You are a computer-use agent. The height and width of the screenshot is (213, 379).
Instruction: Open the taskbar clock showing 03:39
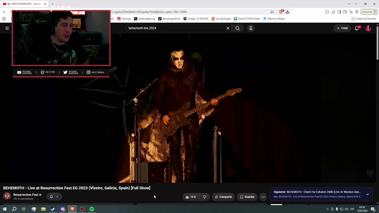pyautogui.click(x=363, y=209)
